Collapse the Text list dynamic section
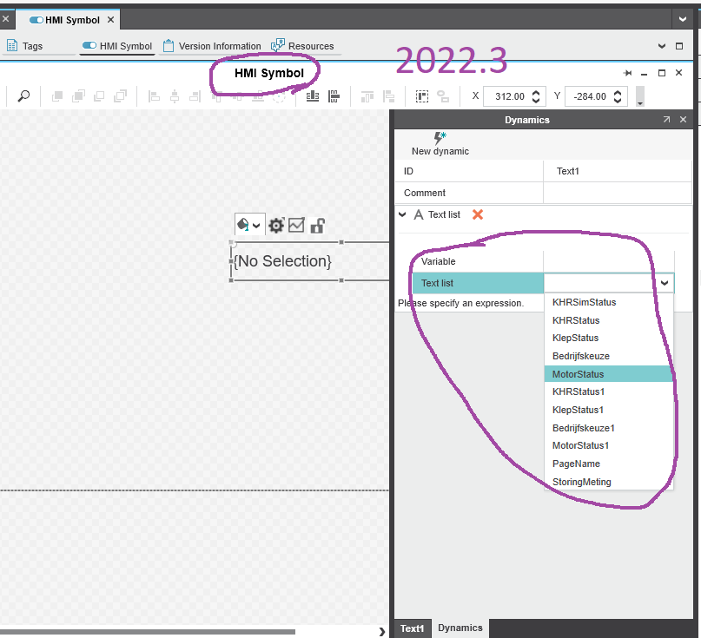701x638 pixels. 402,214
